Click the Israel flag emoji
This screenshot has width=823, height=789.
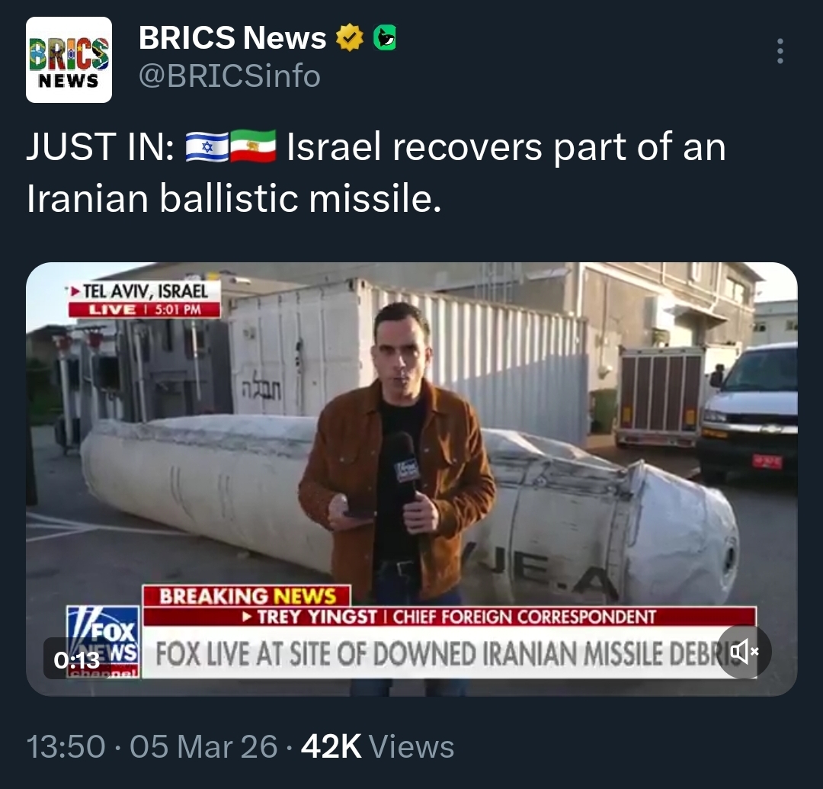tap(207, 146)
